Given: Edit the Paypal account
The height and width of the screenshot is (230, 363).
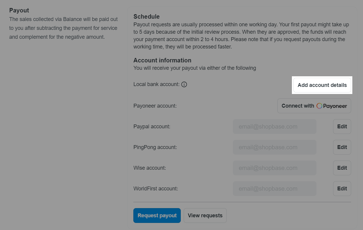Looking at the screenshot, I should point(342,127).
